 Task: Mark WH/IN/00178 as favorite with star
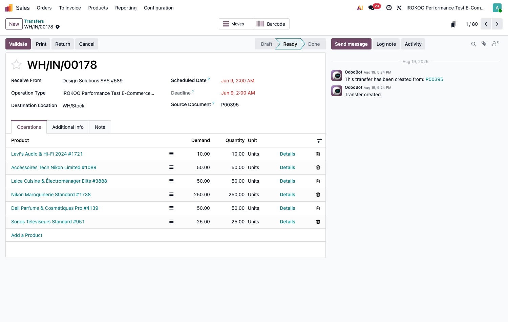[16, 64]
